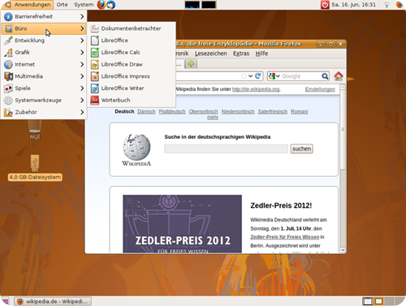Open the System menu

[x=84, y=5]
